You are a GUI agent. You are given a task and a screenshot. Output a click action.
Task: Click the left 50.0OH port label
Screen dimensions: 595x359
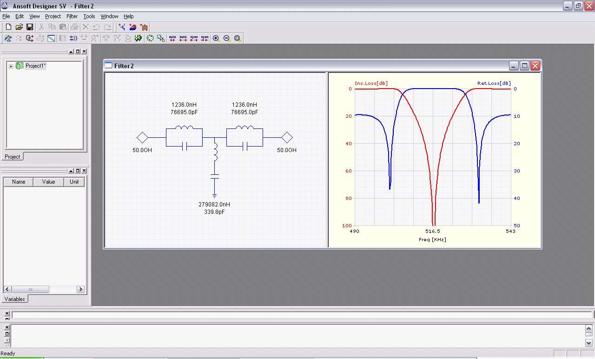tap(142, 150)
